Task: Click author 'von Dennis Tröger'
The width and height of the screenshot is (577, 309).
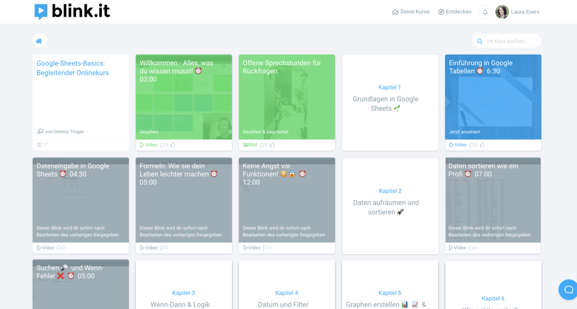Action: pyautogui.click(x=61, y=131)
